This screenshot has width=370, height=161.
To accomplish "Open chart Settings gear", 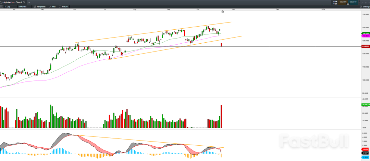I will tap(363, 6).
